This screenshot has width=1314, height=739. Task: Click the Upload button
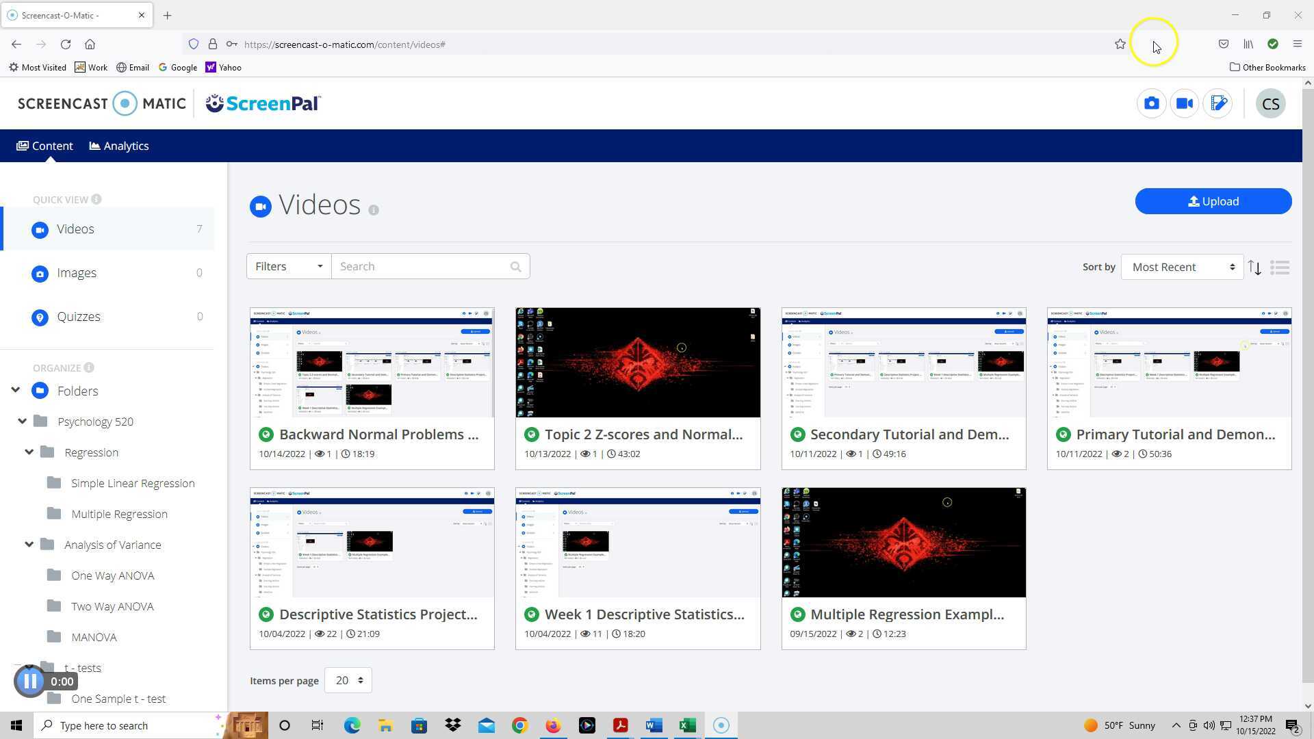coord(1213,201)
